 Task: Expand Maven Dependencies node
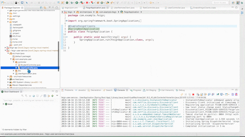coord(8,85)
